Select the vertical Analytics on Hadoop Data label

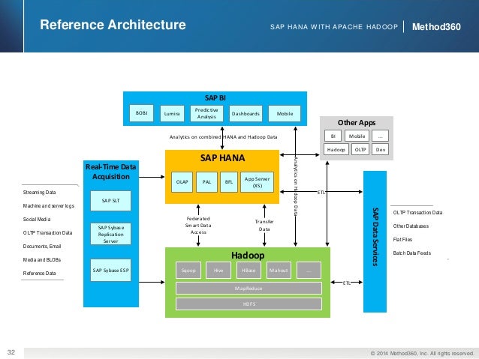(296, 186)
